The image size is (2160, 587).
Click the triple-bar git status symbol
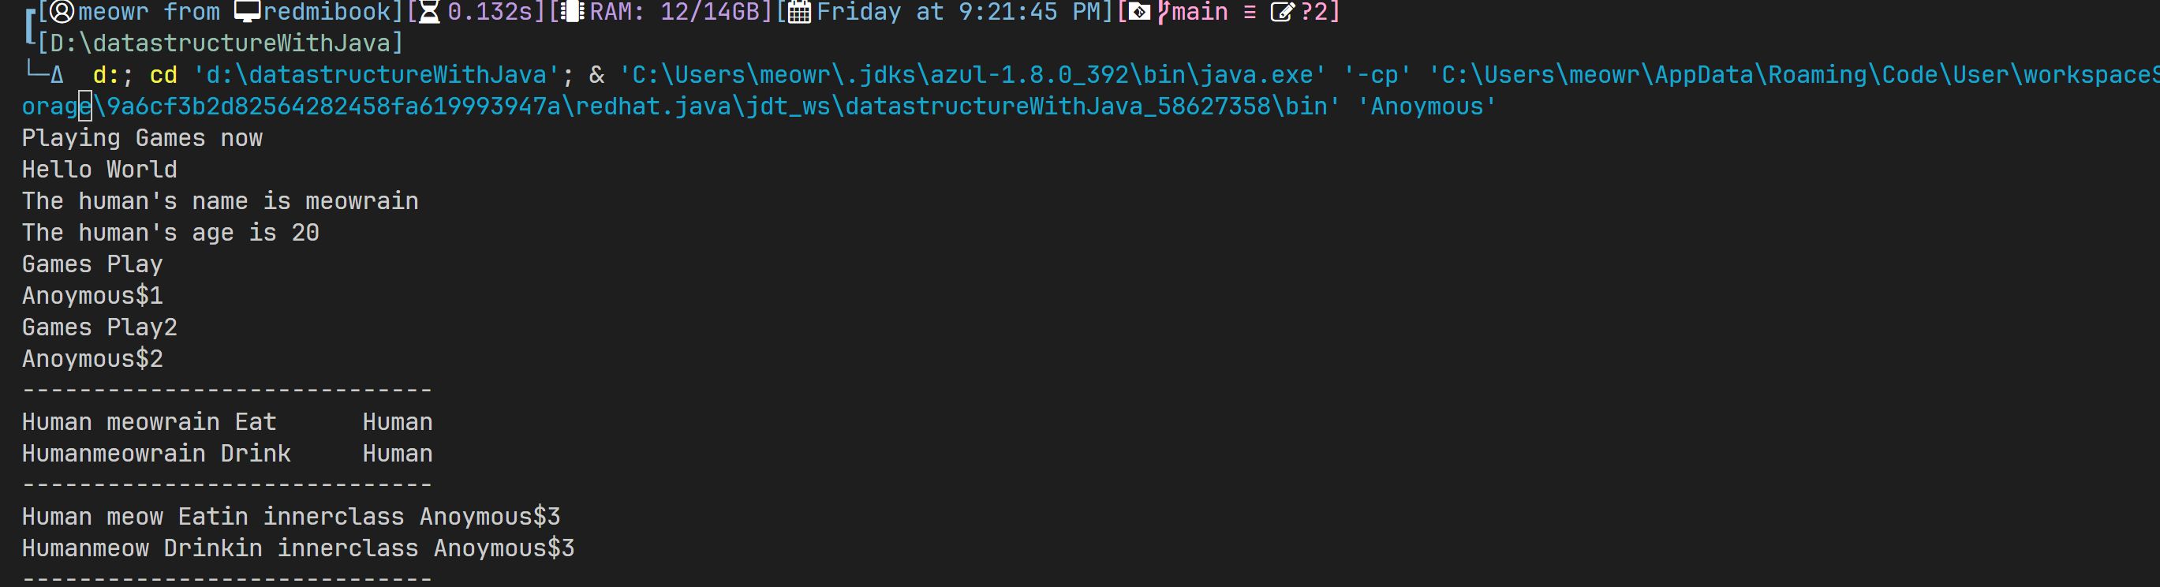click(1250, 12)
